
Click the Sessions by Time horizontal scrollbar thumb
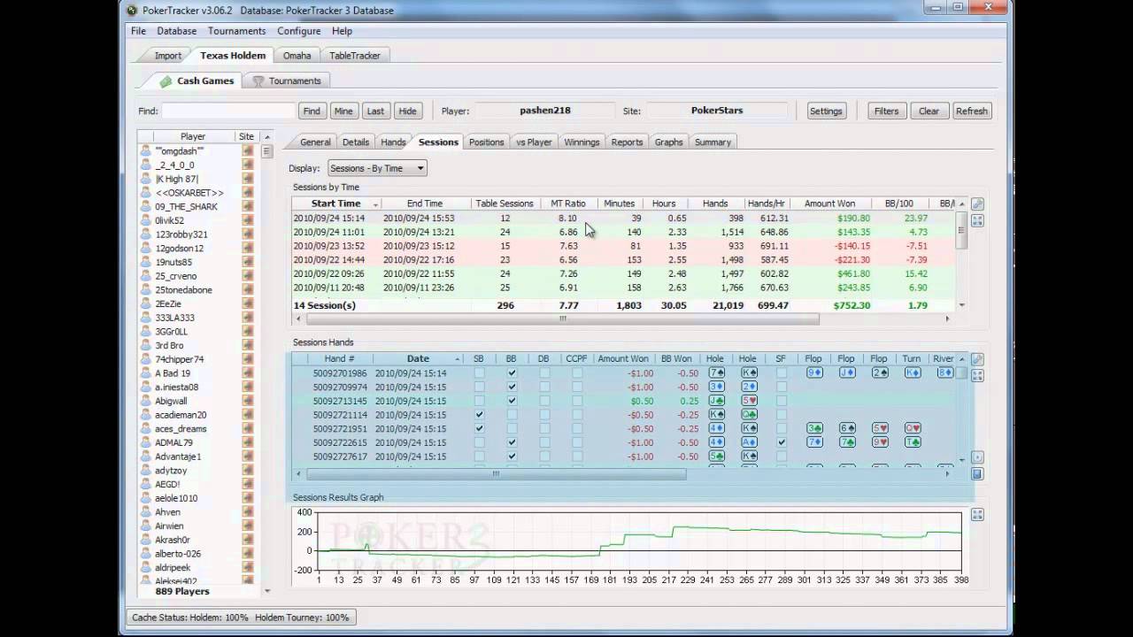tap(562, 318)
